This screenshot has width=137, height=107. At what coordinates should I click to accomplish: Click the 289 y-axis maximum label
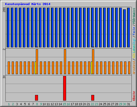pos(4,10)
